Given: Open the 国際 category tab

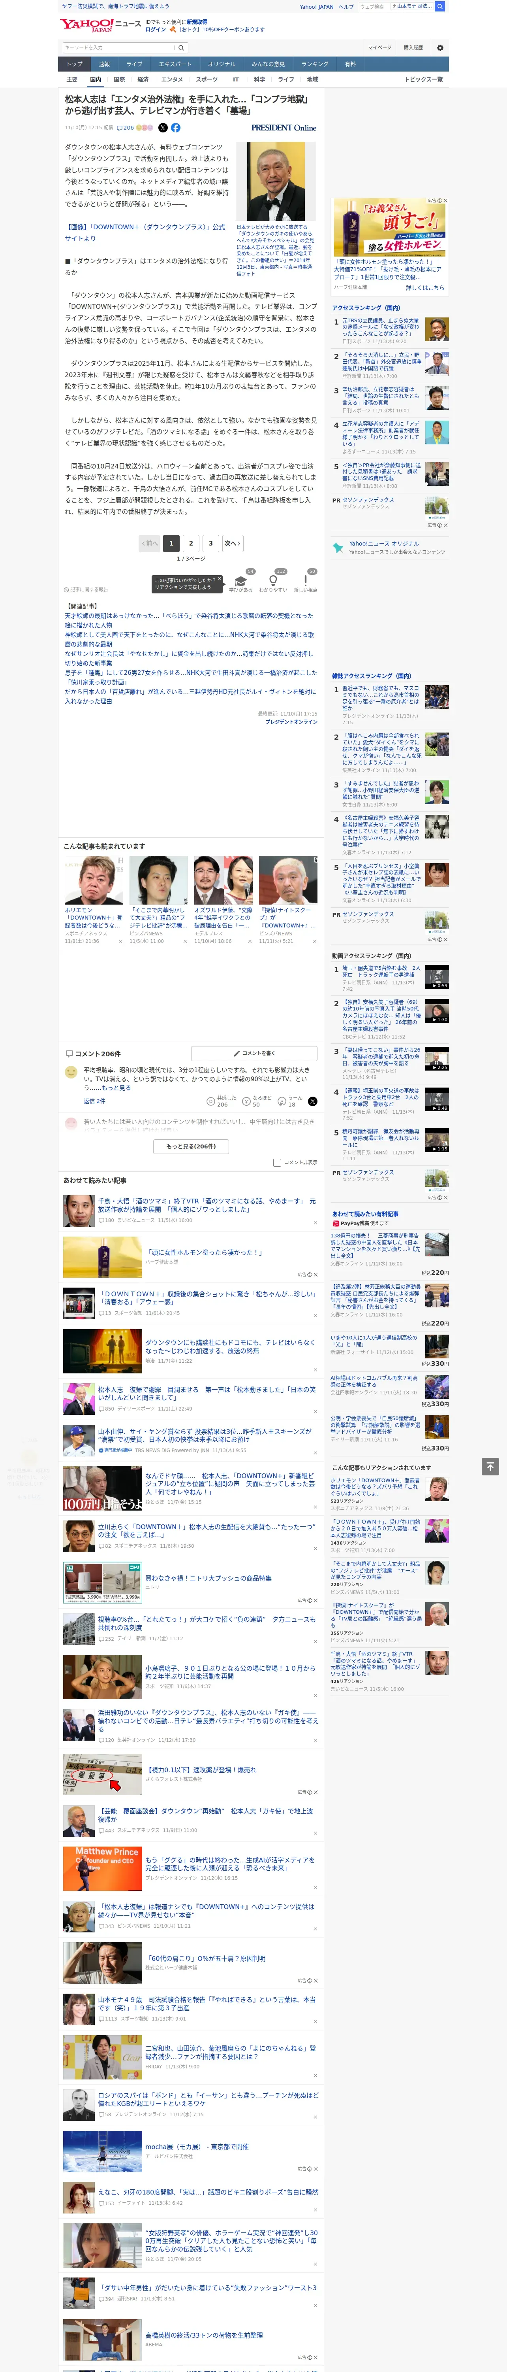Looking at the screenshot, I should pos(119,79).
